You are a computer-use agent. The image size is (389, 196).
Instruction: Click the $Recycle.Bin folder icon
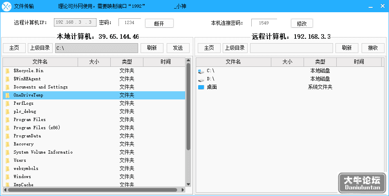coord(7,71)
